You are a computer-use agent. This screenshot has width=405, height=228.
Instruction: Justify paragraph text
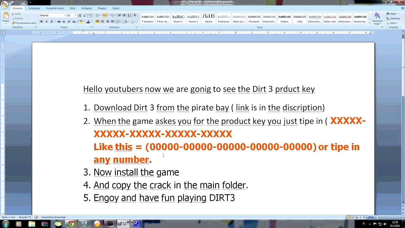112,22
